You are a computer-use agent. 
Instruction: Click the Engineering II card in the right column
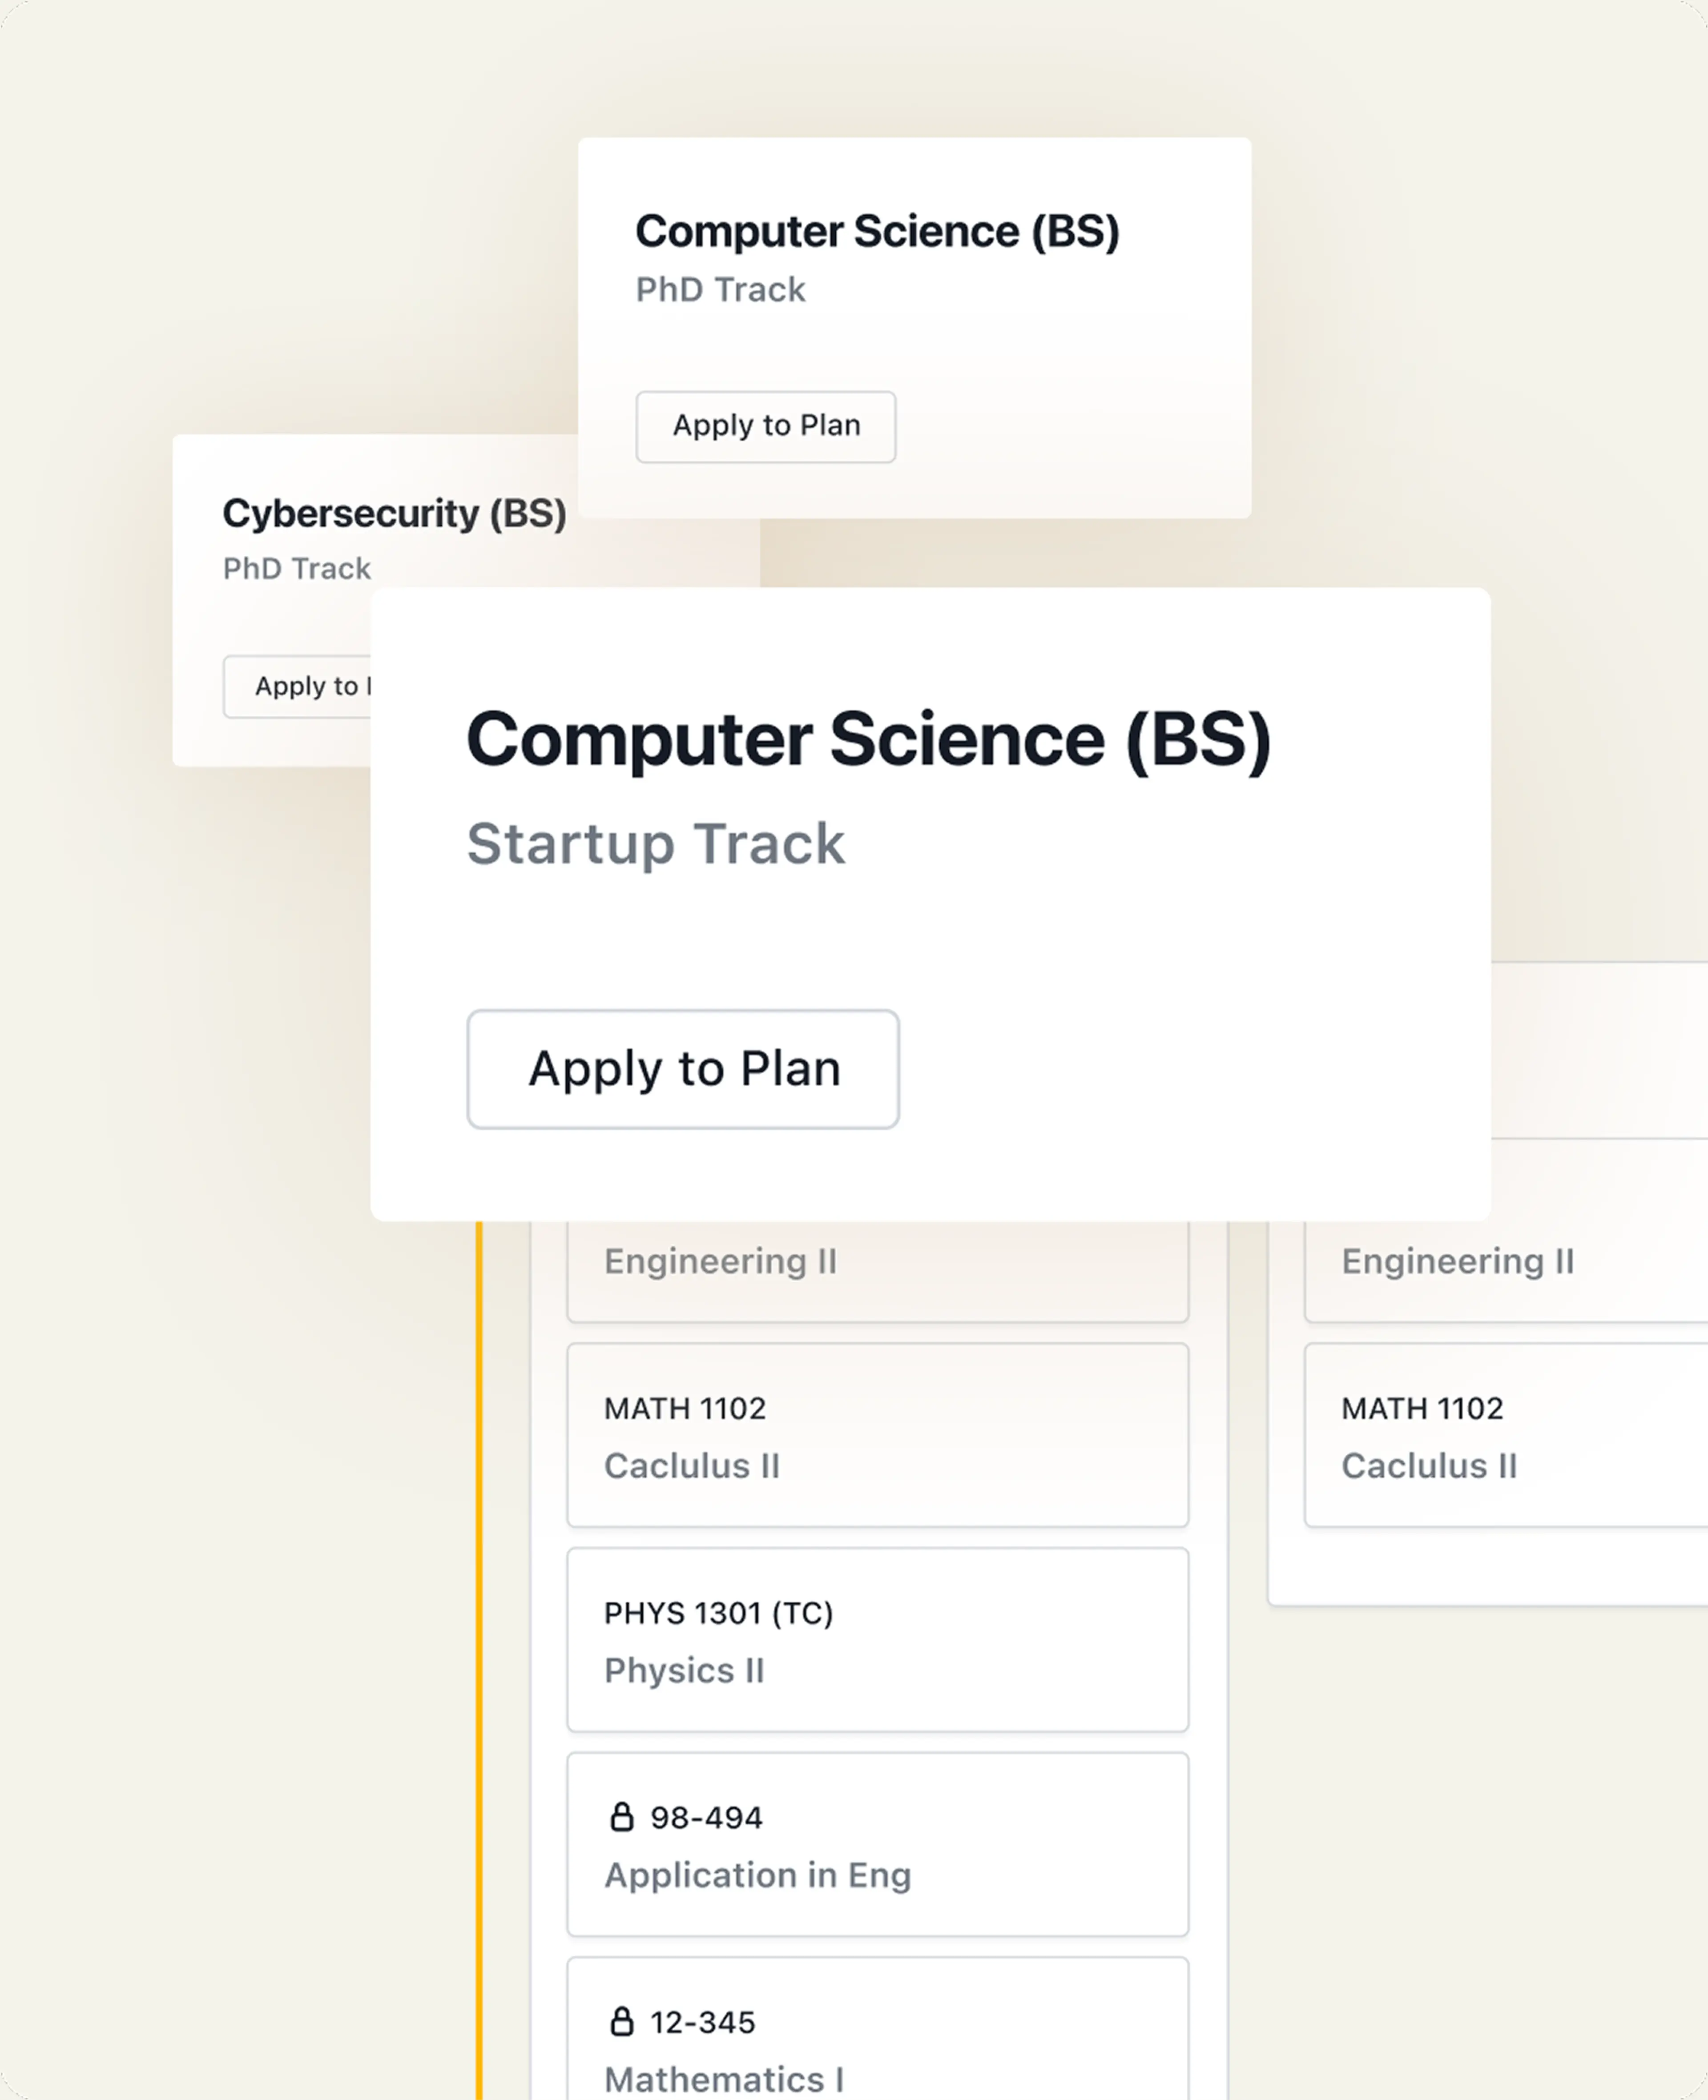coord(1505,1269)
